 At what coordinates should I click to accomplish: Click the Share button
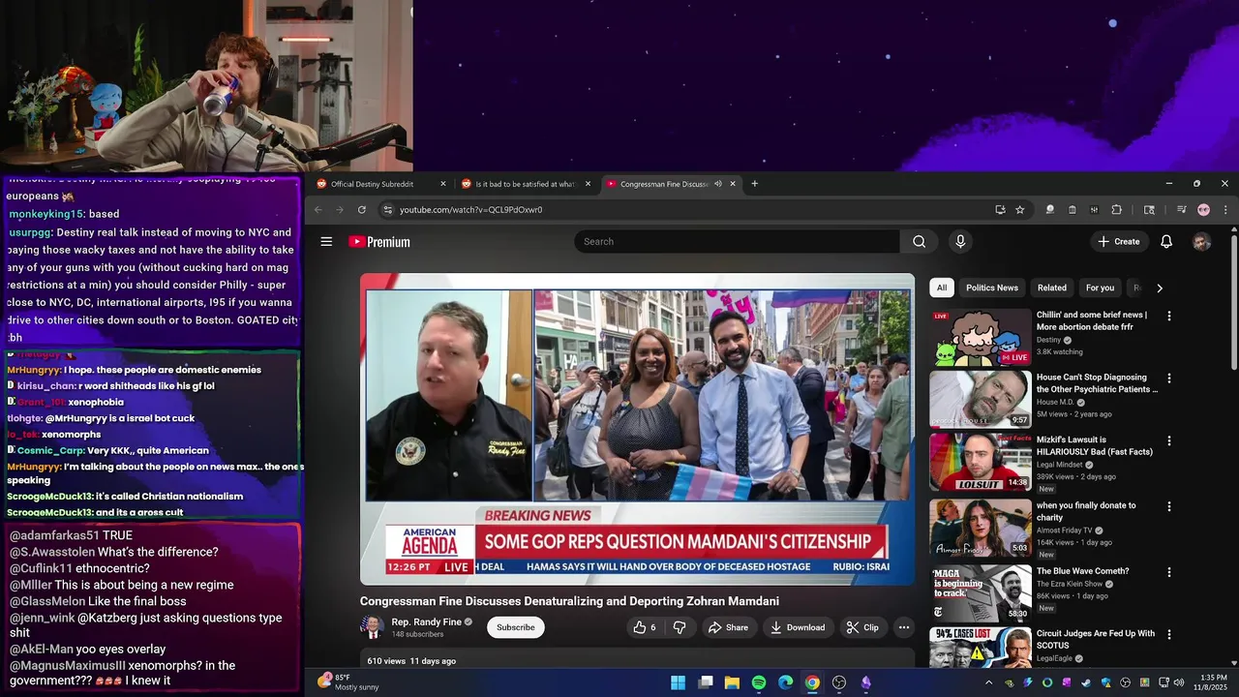(728, 627)
